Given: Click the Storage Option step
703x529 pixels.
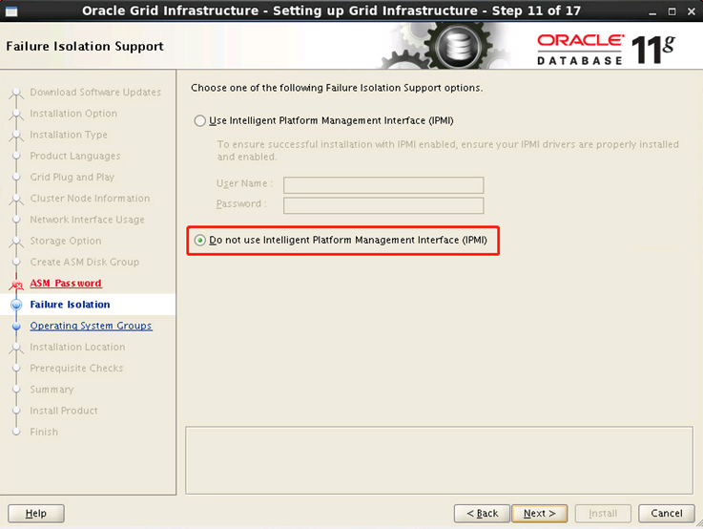Looking at the screenshot, I should (66, 241).
